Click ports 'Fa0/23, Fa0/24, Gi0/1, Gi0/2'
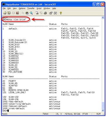 click(x=78, y=38)
